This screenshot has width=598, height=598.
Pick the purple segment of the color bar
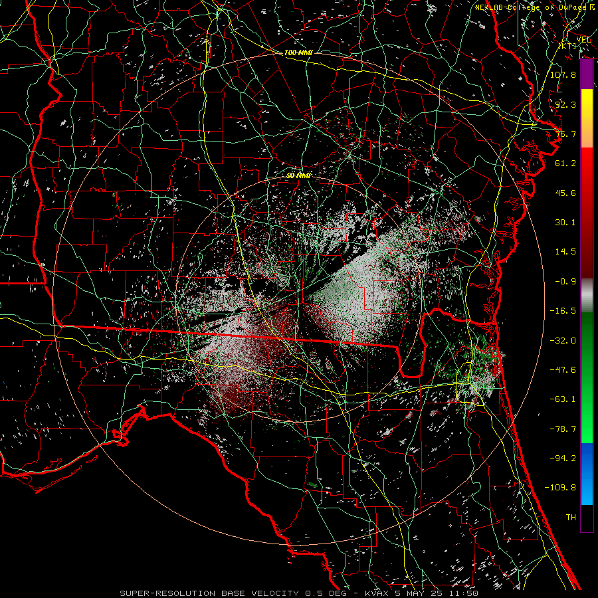tap(587, 74)
